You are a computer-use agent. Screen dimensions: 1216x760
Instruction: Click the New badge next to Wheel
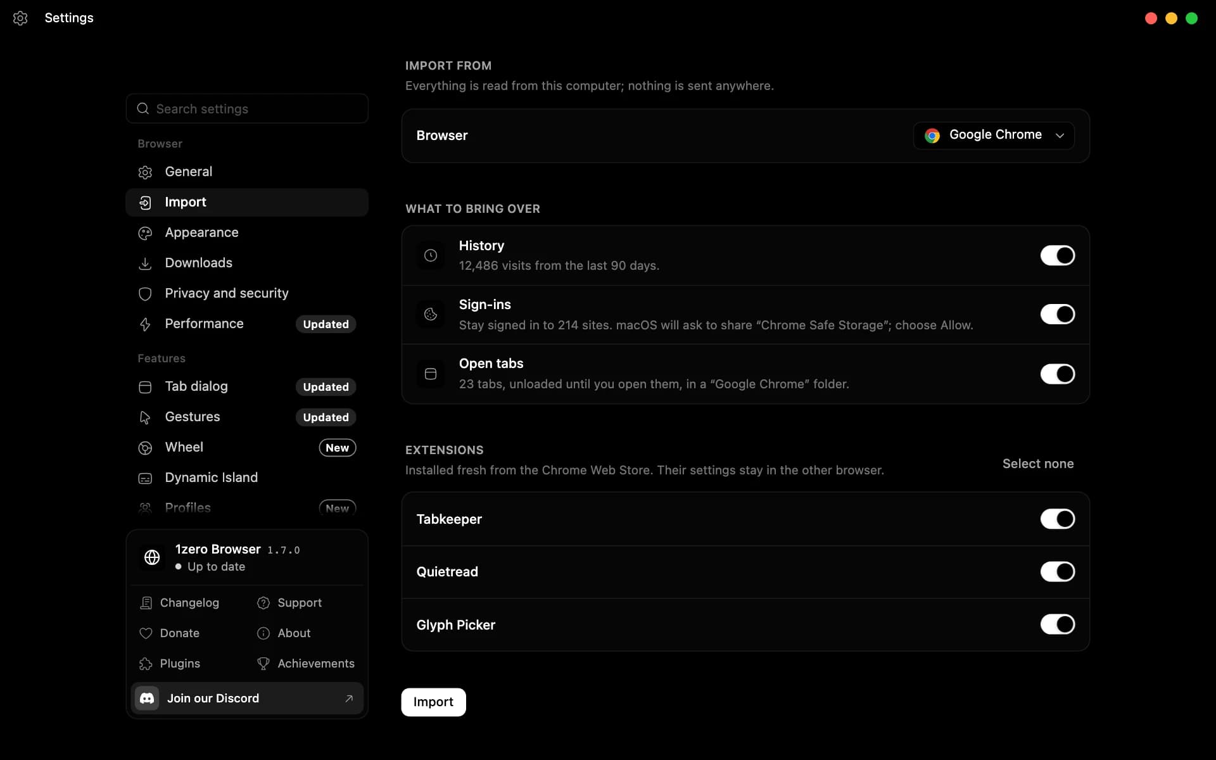point(337,447)
